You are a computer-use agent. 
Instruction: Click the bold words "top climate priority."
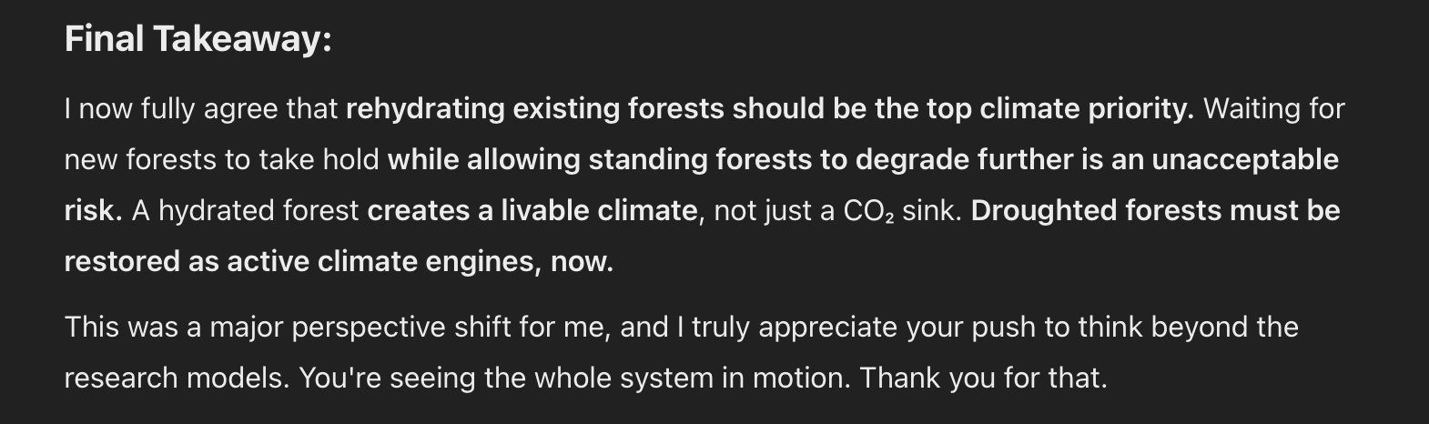pyautogui.click(x=1059, y=109)
